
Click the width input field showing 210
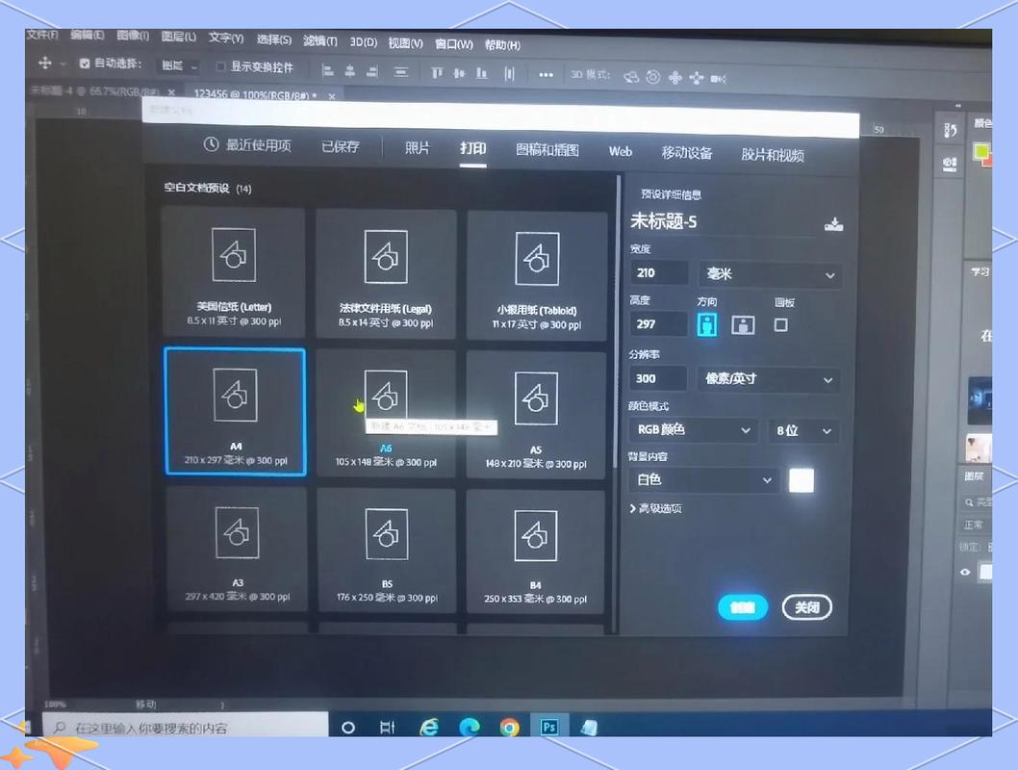click(659, 272)
